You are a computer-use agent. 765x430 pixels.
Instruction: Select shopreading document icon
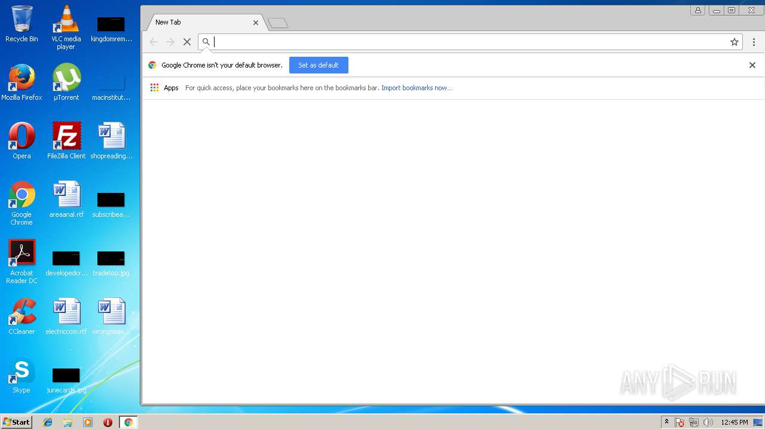[111, 141]
